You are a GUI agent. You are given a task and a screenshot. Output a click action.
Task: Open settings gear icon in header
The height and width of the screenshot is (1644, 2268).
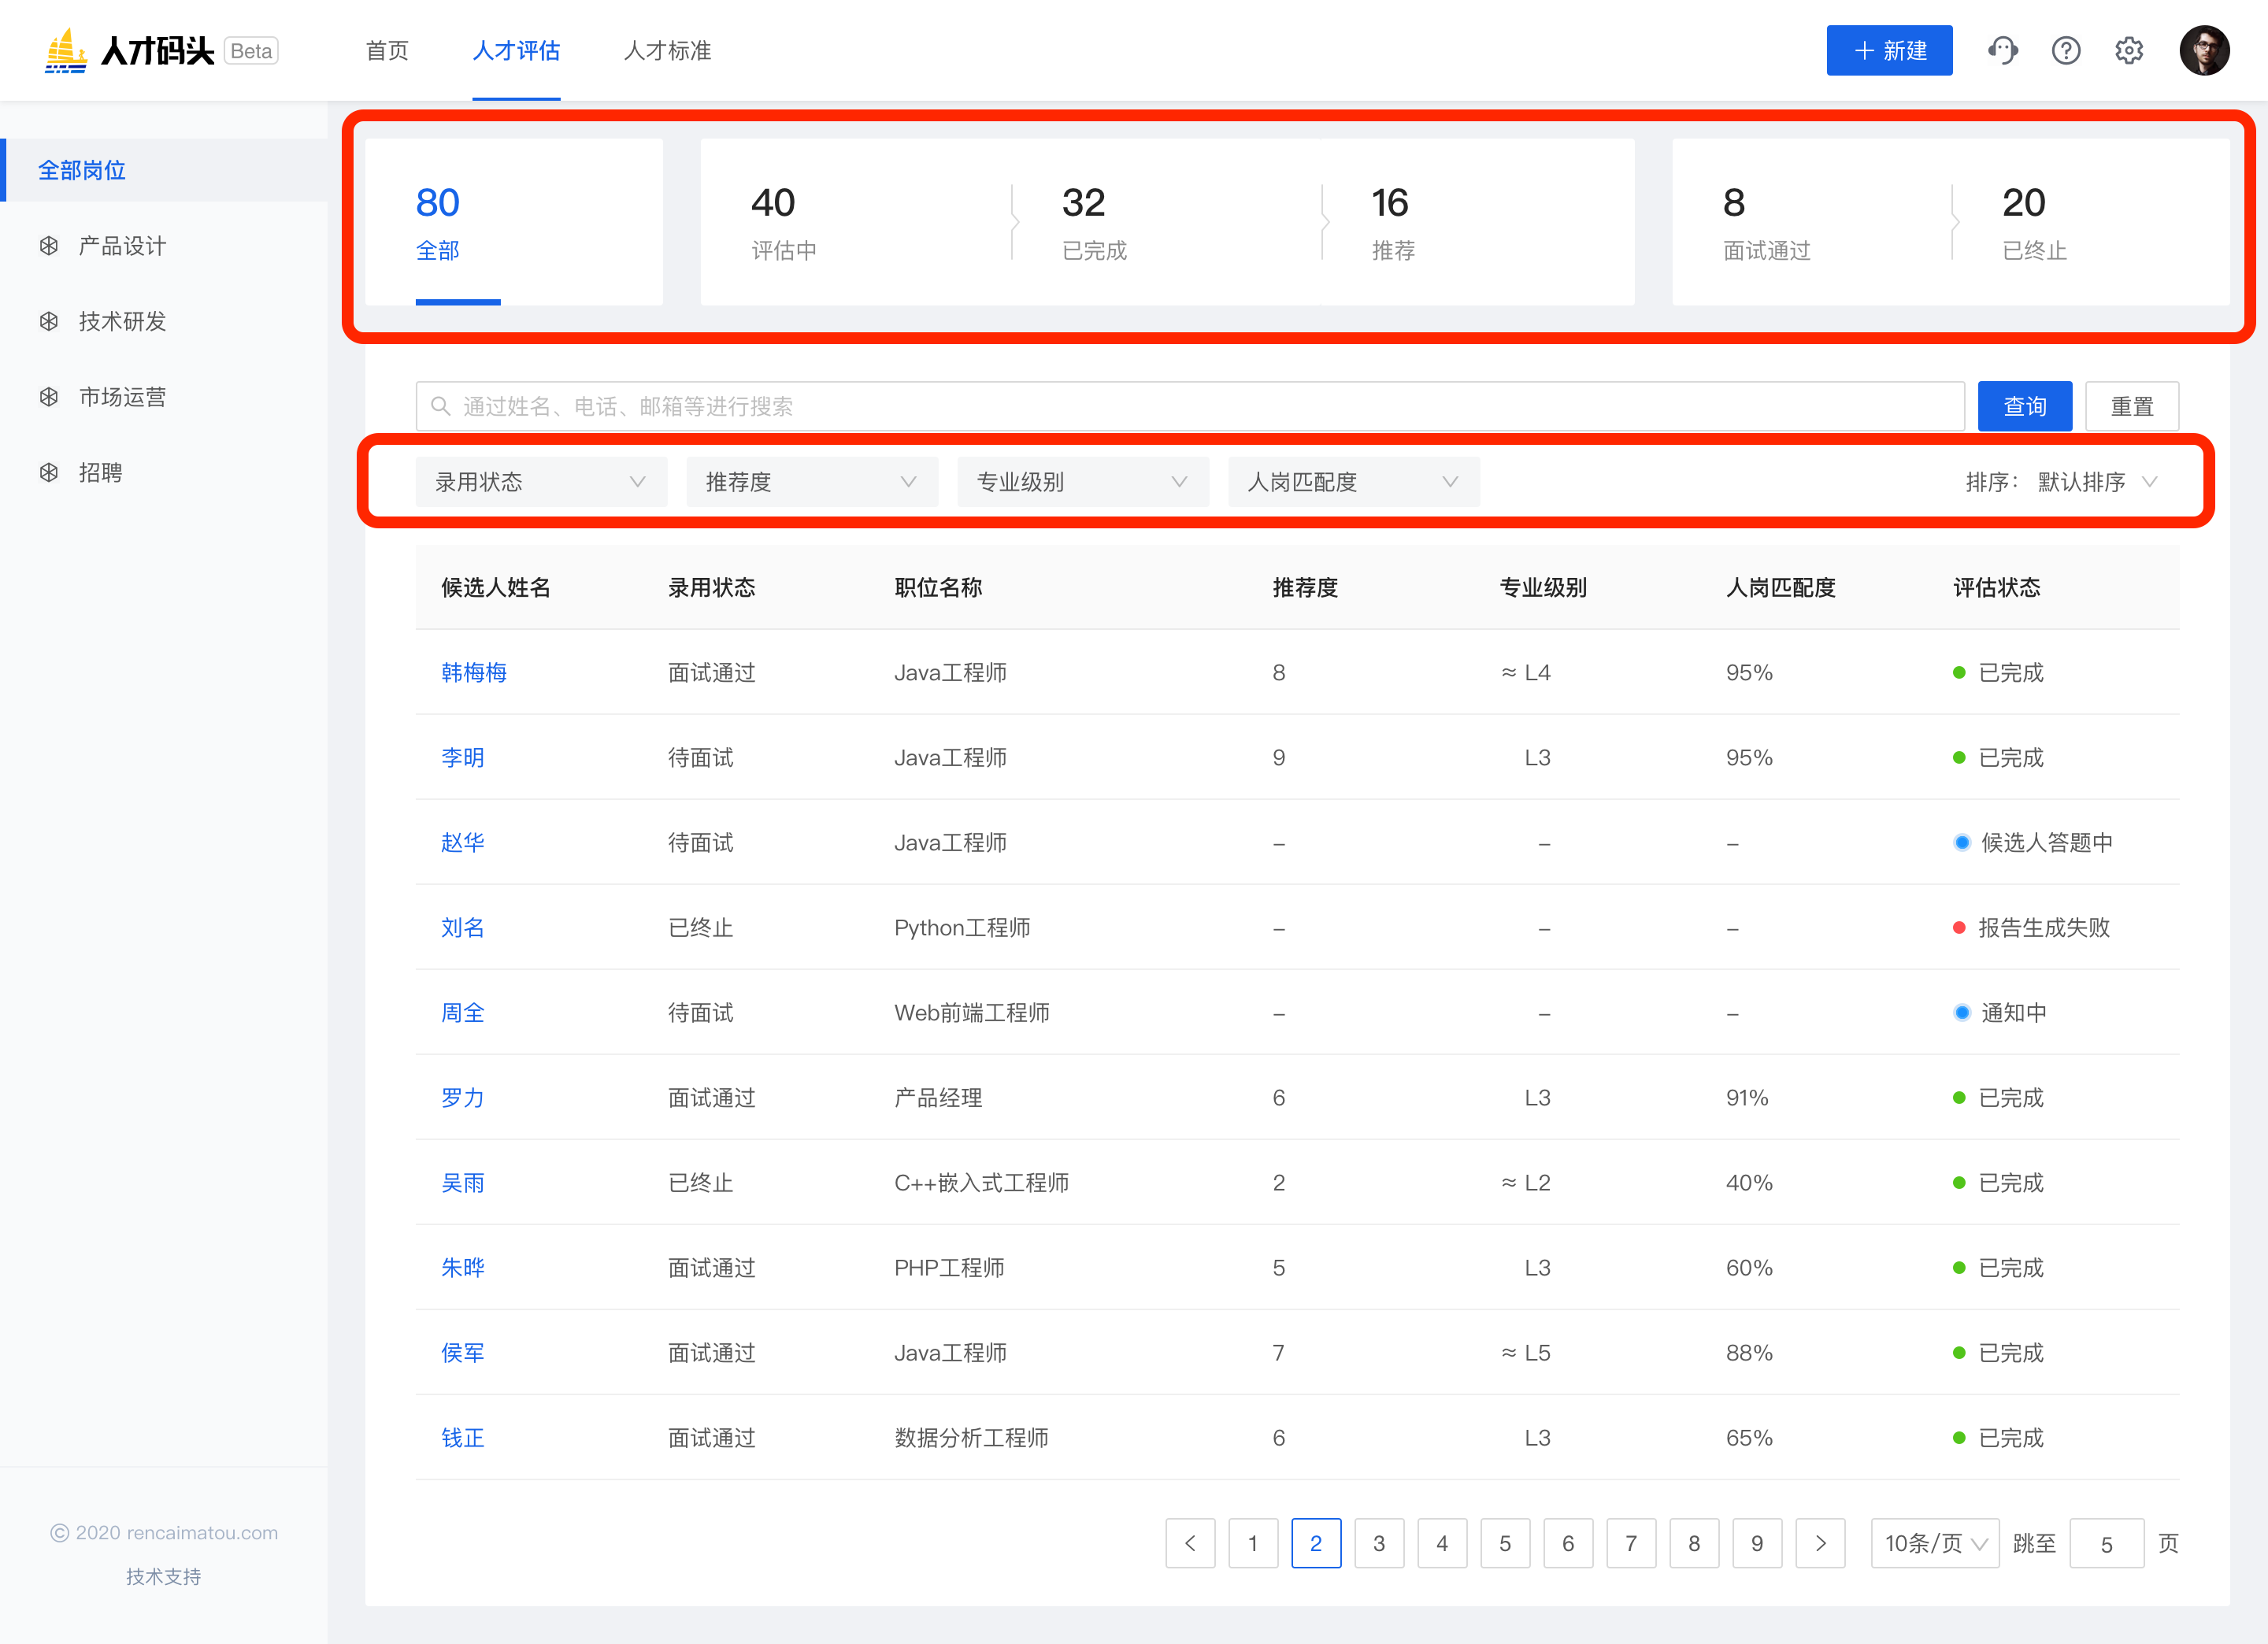click(2129, 50)
